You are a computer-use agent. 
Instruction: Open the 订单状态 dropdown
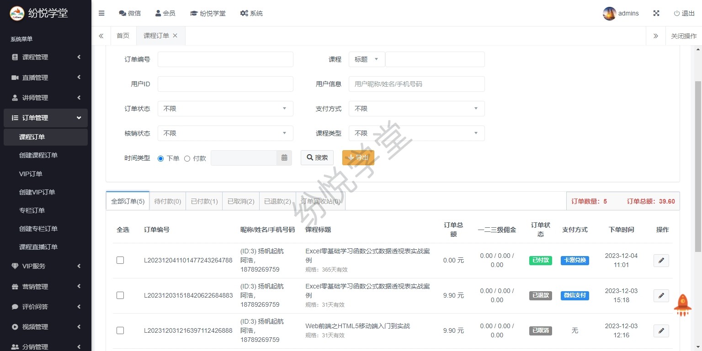(x=225, y=109)
